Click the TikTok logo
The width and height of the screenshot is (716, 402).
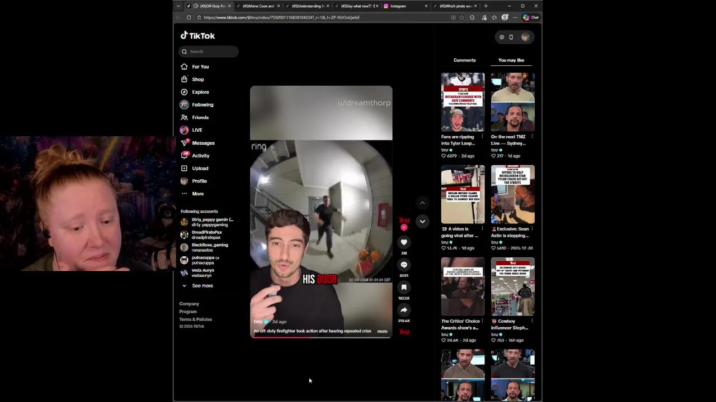(x=197, y=36)
